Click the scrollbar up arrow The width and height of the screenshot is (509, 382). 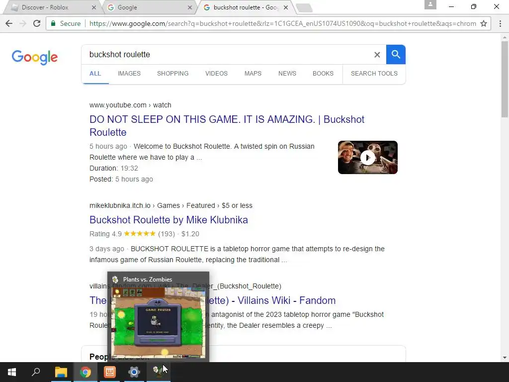point(505,38)
